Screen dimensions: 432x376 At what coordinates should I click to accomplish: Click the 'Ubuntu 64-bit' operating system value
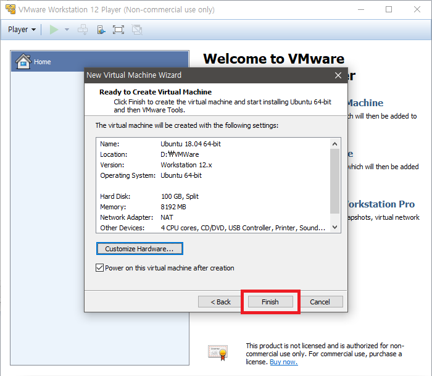(181, 175)
